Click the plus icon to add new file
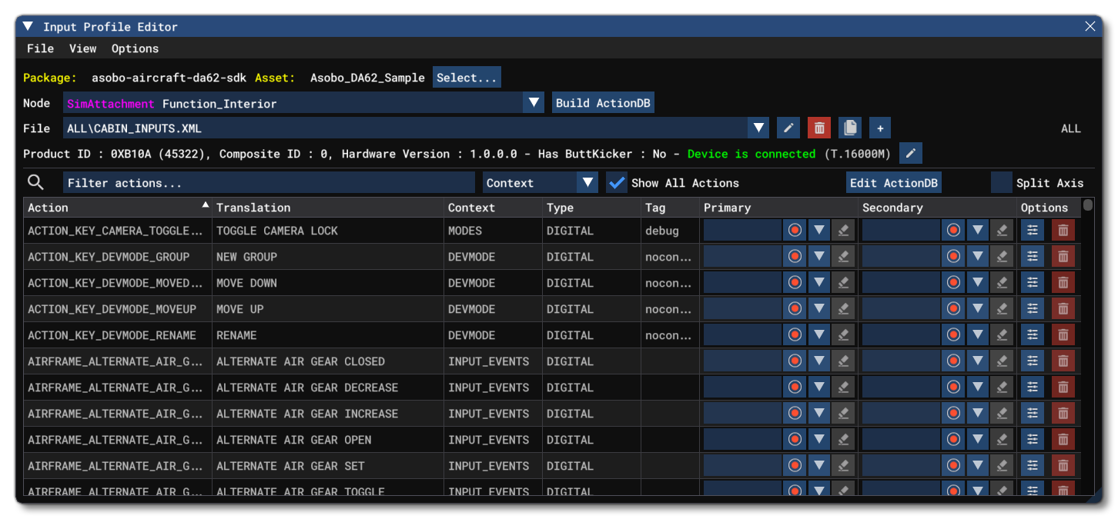Screen dimensions: 1118x519 point(880,128)
